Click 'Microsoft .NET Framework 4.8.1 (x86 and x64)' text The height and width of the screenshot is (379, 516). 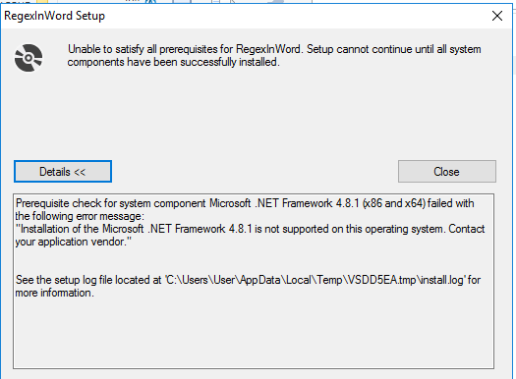pyautogui.click(x=317, y=203)
